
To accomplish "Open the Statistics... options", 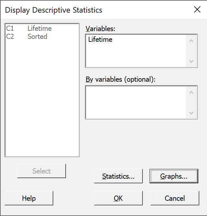I will (x=118, y=176).
